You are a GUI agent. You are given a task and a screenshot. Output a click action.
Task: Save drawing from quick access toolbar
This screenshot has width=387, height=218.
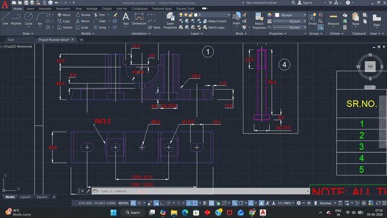click(x=26, y=2)
